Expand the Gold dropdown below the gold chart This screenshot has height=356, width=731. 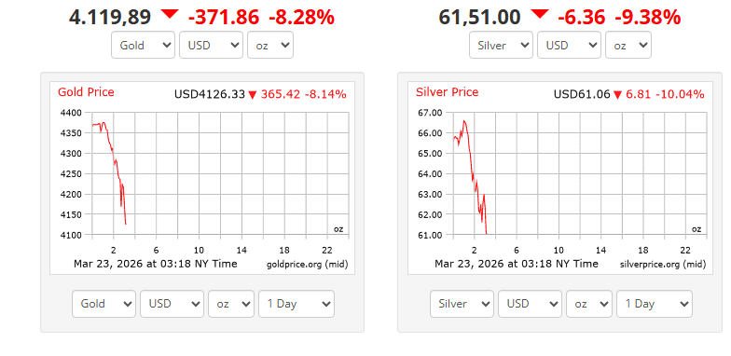pos(104,304)
